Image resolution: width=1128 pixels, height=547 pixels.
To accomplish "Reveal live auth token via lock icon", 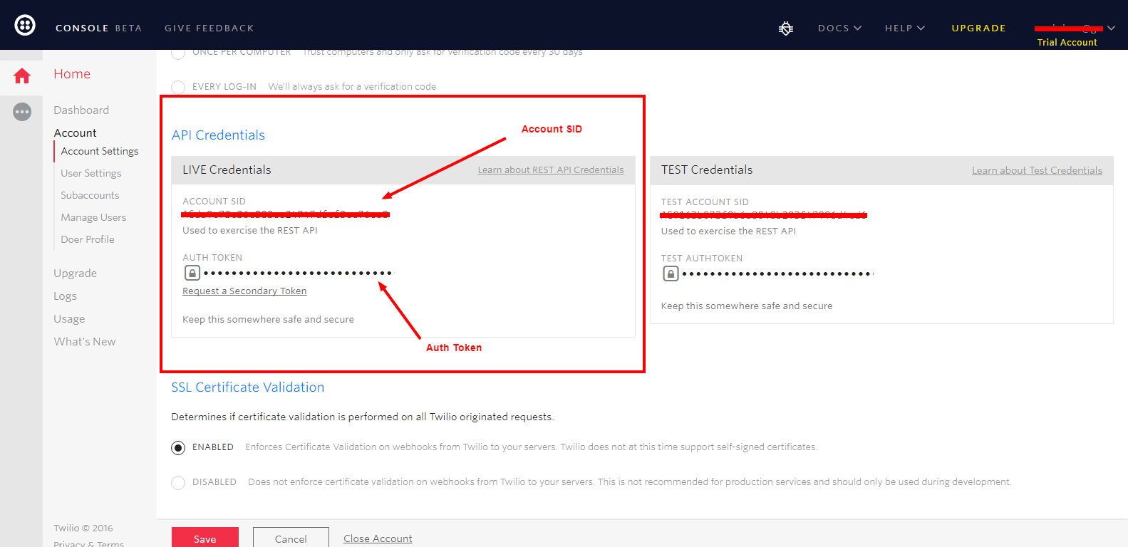I will point(192,273).
